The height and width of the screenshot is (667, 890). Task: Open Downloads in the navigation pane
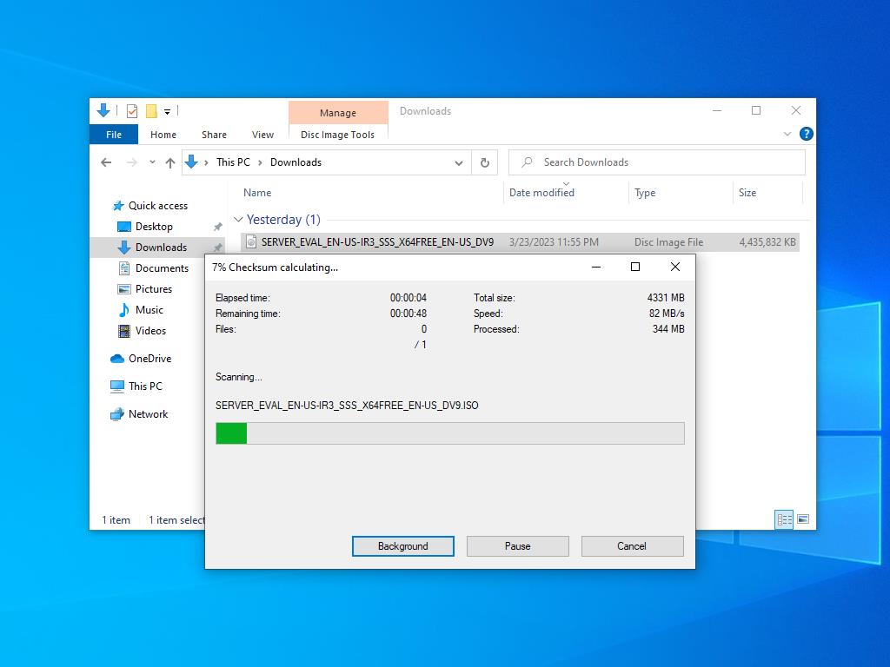click(161, 248)
